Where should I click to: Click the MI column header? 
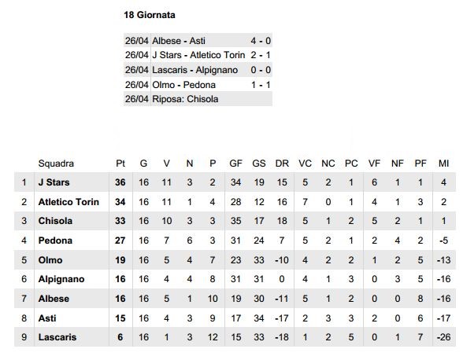pos(443,163)
